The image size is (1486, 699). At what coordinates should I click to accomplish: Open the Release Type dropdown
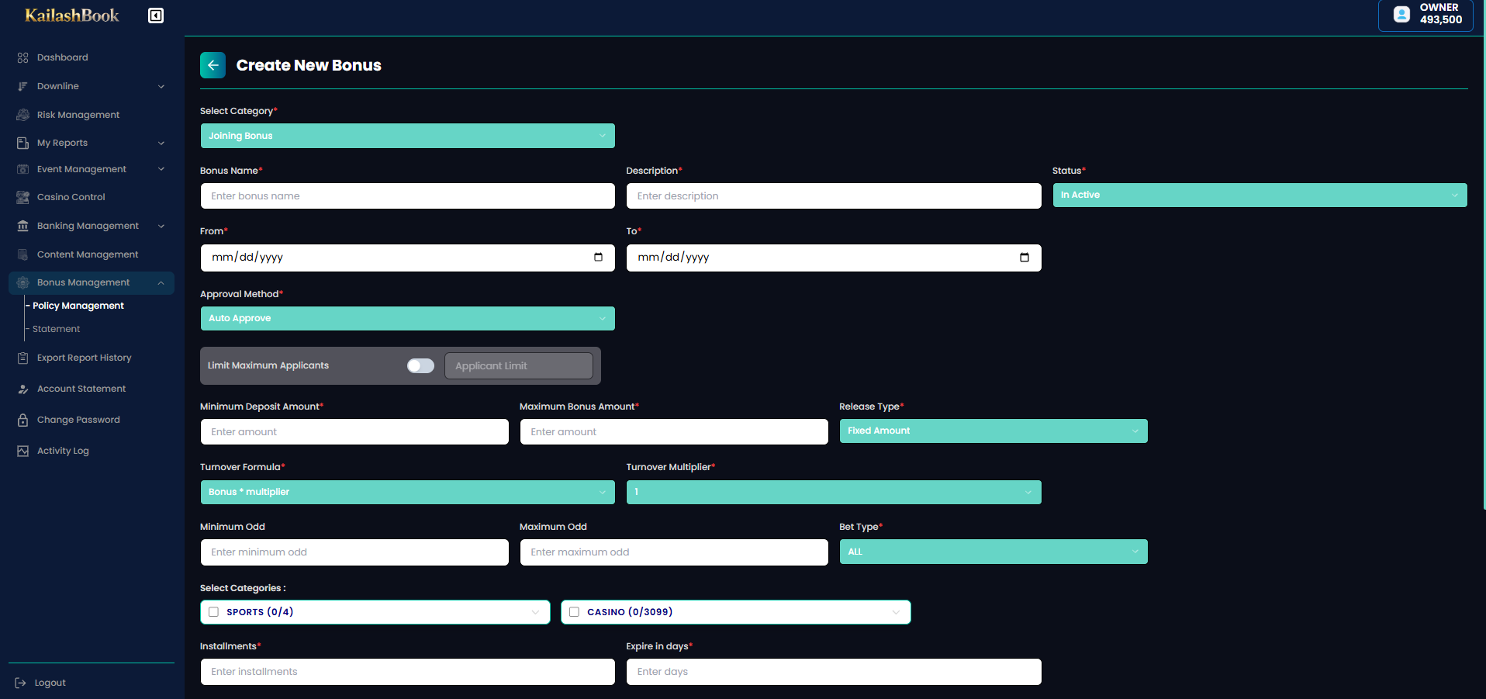994,431
